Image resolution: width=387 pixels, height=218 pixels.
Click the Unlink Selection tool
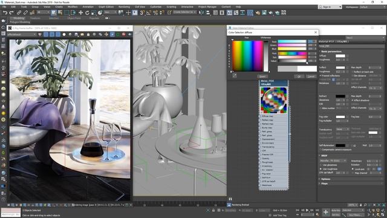pyautogui.click(x=25, y=13)
